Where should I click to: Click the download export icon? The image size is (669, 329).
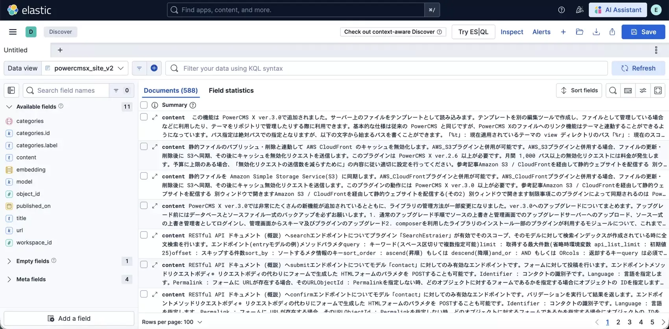pos(596,32)
